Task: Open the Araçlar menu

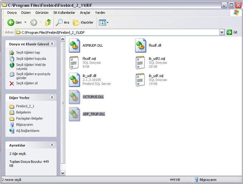Action: click(85, 13)
